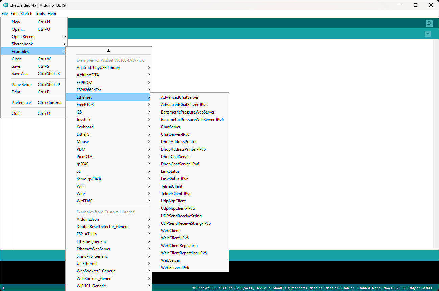439x291 pixels.
Task: Open WebServer-IPv6 example
Action: [x=189, y=268]
